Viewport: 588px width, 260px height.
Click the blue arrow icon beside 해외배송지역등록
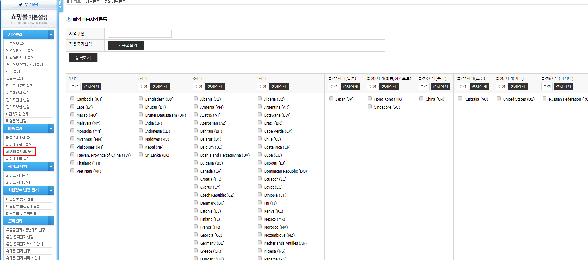point(68,19)
